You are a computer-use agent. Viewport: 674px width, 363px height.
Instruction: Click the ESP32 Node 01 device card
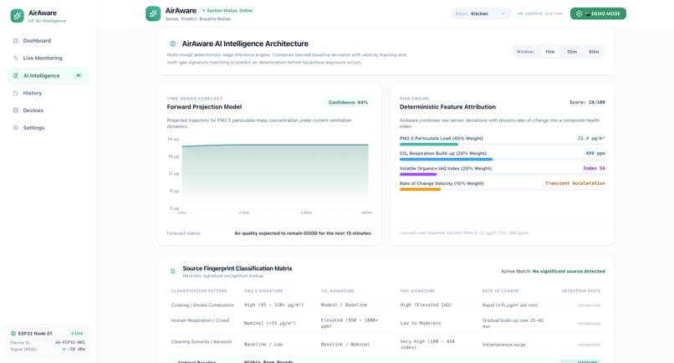click(48, 340)
